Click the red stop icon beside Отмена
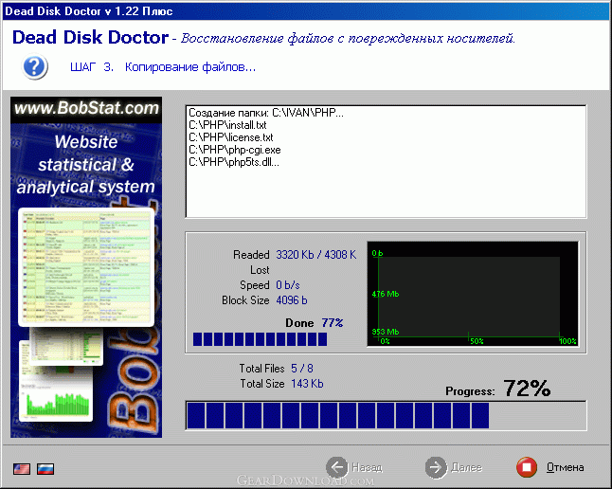Screen dimensions: 612x489 tap(527, 467)
